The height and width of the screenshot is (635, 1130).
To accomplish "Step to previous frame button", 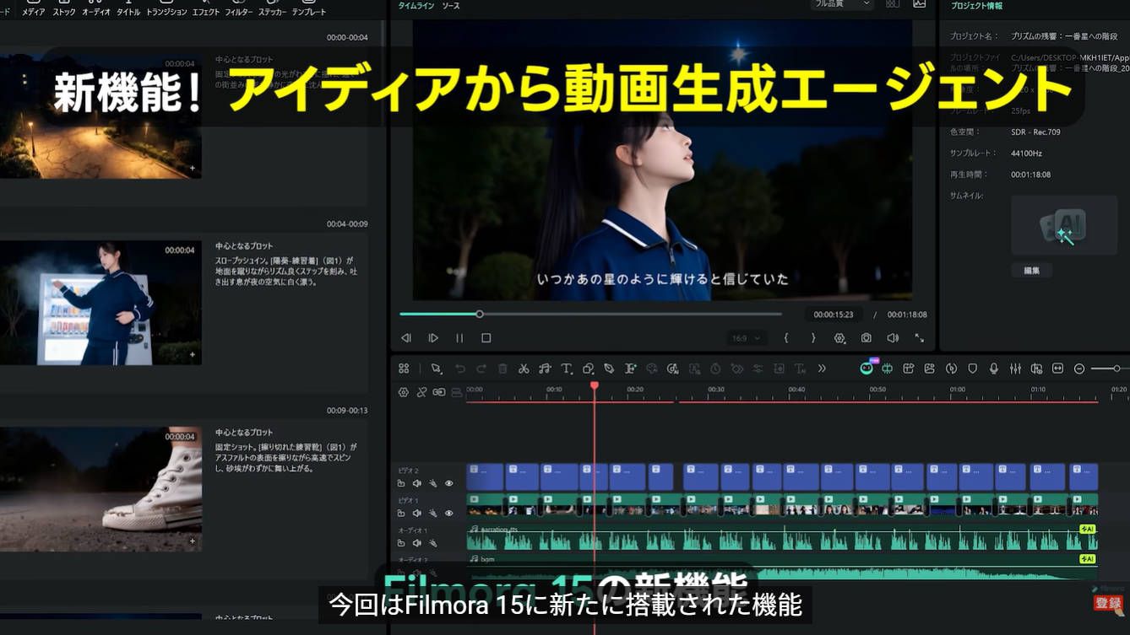I will [406, 338].
